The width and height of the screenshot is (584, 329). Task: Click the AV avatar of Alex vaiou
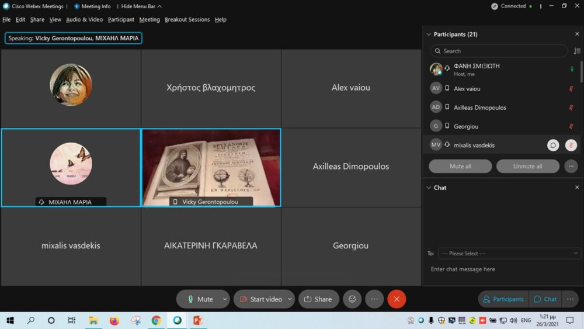pyautogui.click(x=436, y=88)
